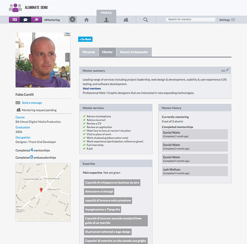Click the red pin on the map
247x244 pixels.
pyautogui.click(x=41, y=190)
